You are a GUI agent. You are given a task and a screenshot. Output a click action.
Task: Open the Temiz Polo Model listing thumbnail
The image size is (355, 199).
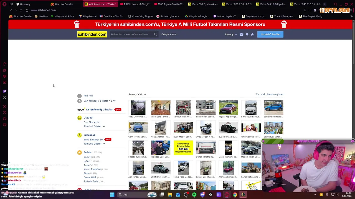coord(183,168)
